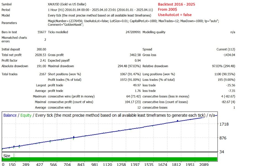Click the maximal consecutive loss value -82.67 (4)
The width and height of the screenshot is (261, 166).
(x=228, y=102)
